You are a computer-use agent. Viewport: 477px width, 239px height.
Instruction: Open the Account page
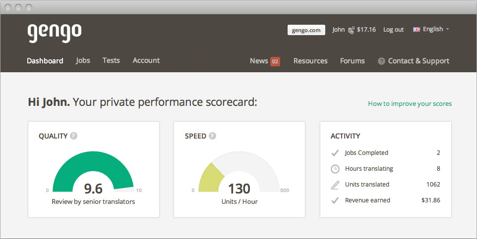[x=146, y=60]
